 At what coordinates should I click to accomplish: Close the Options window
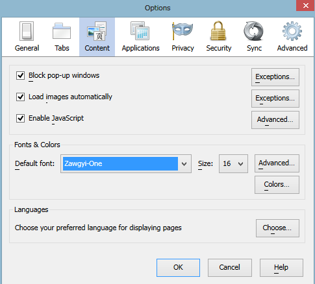pyautogui.click(x=305, y=5)
